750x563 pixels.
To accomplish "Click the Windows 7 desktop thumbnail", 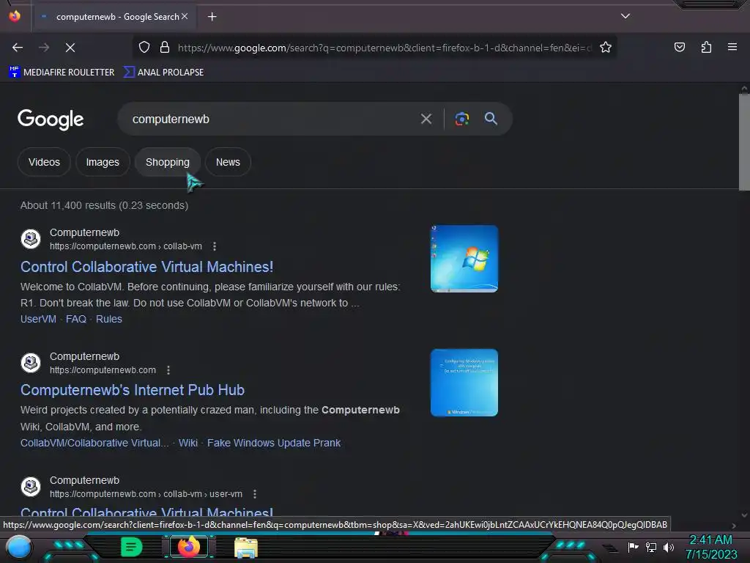I will click(x=464, y=259).
